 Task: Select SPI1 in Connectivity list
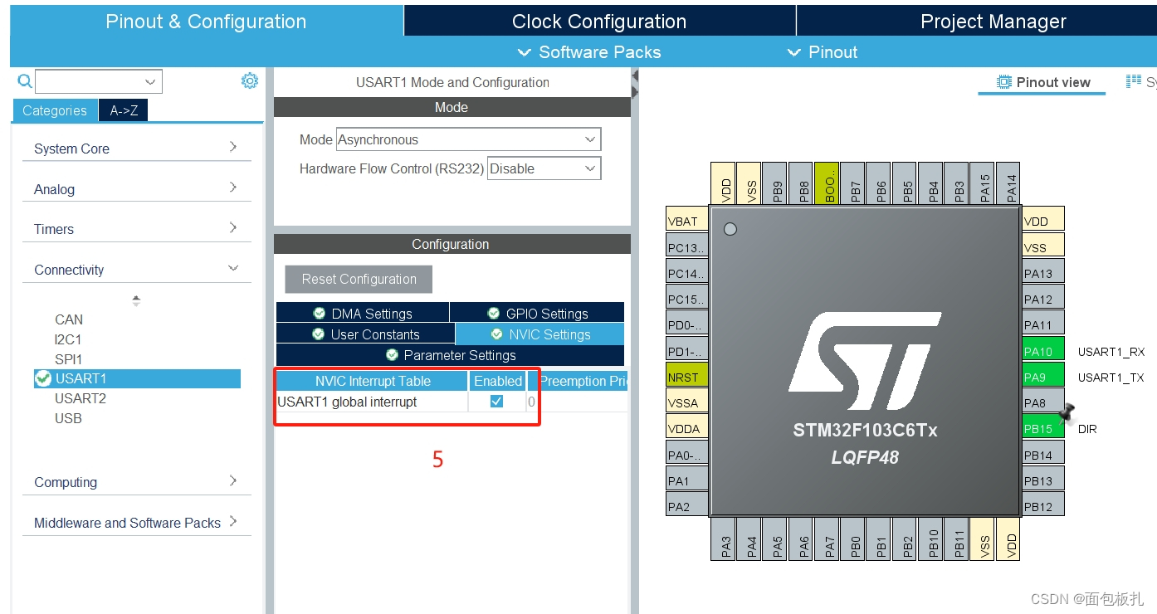click(x=68, y=359)
